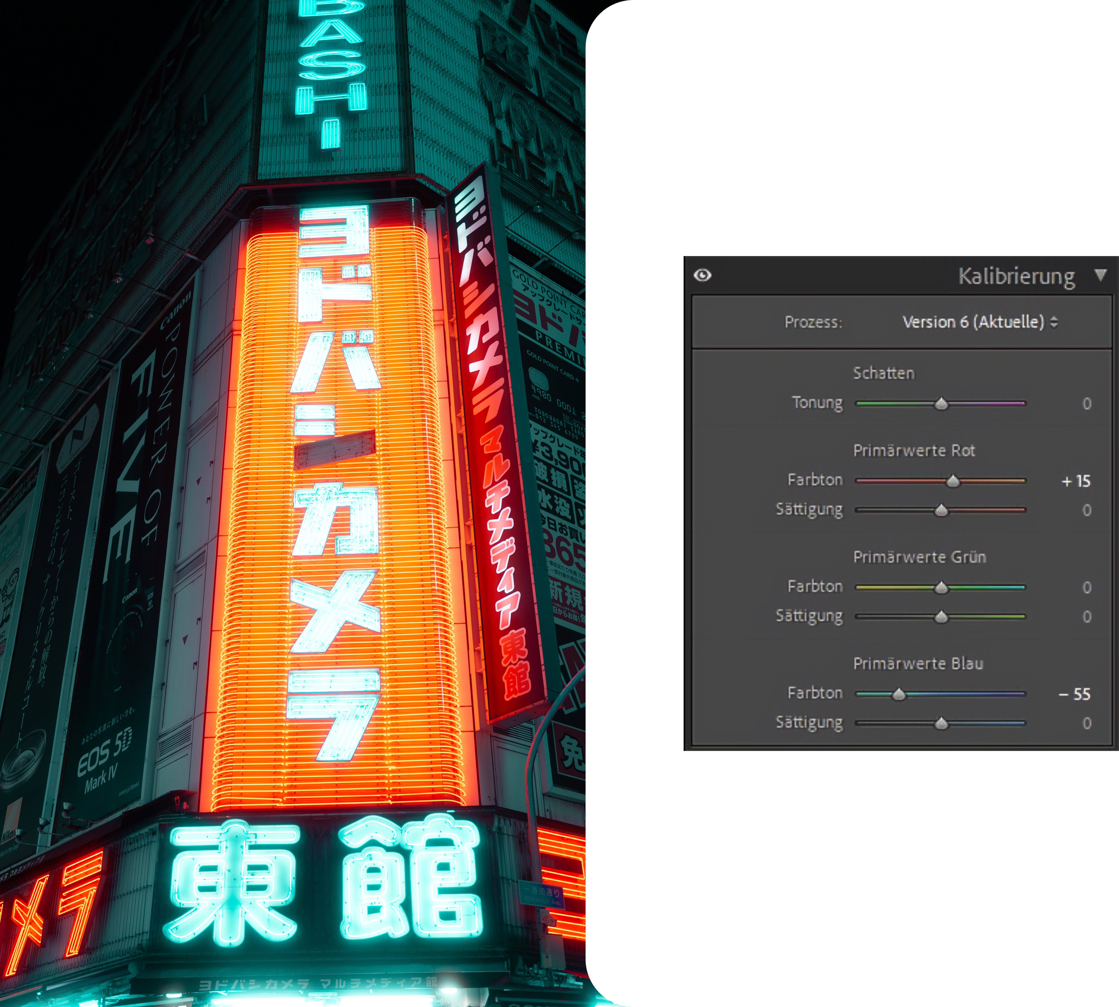The width and height of the screenshot is (1119, 1007).
Task: Click the Tonung slider label
Action: point(817,403)
